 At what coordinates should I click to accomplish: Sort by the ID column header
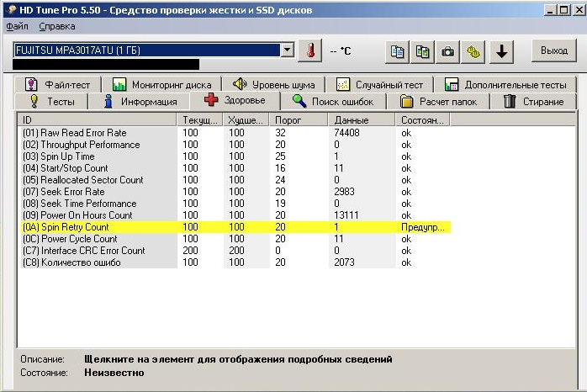97,119
